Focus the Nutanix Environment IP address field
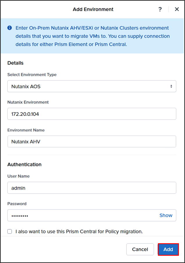The width and height of the screenshot is (185, 263). [92, 114]
